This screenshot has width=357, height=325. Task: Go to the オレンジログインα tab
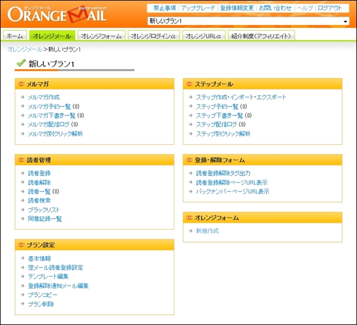(154, 36)
